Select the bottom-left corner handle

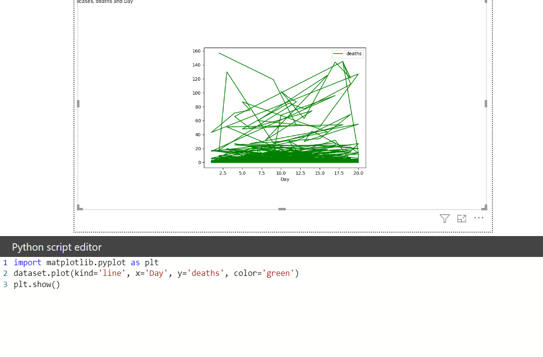(80, 207)
